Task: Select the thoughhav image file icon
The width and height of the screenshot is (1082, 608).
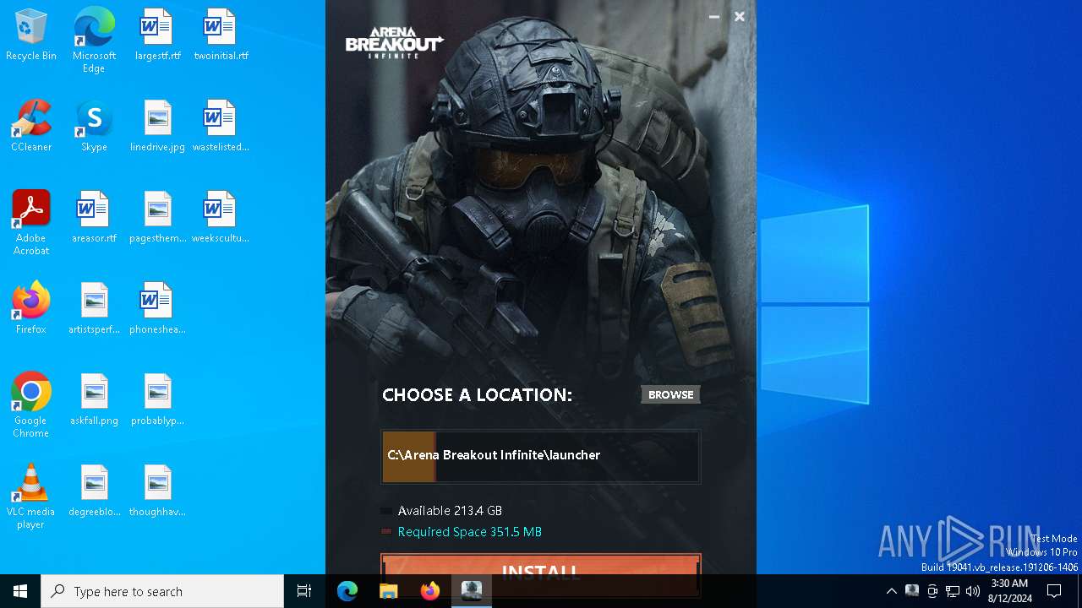Action: point(157,491)
